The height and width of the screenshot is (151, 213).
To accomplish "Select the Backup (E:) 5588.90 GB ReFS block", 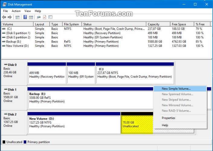I will [90, 98].
